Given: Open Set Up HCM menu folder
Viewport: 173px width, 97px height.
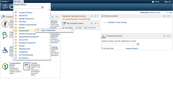Looking at the screenshot, I should tap(23, 40).
